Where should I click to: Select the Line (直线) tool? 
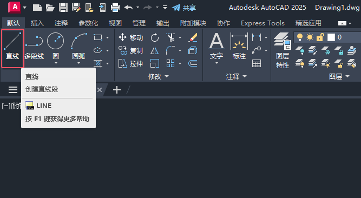[12, 48]
